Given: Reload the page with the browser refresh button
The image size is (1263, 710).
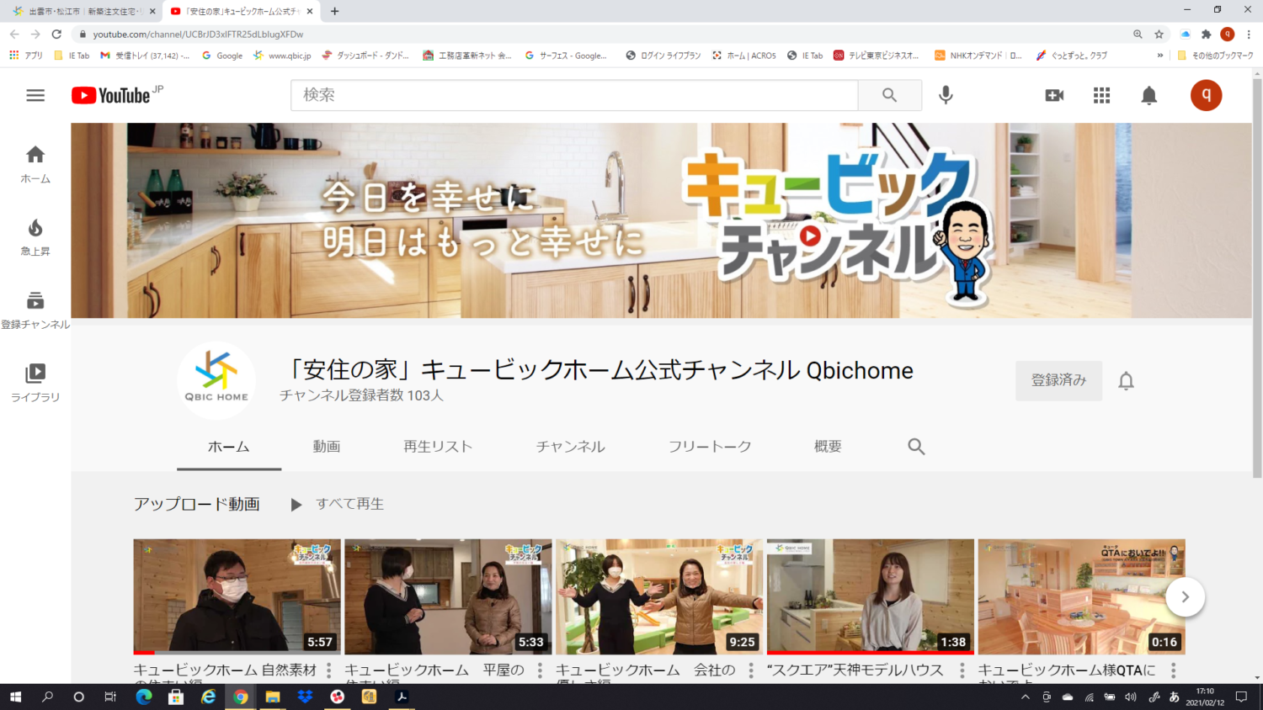Looking at the screenshot, I should tap(56, 34).
